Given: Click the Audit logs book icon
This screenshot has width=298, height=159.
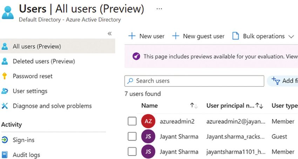Looking at the screenshot, I should tap(5, 155).
